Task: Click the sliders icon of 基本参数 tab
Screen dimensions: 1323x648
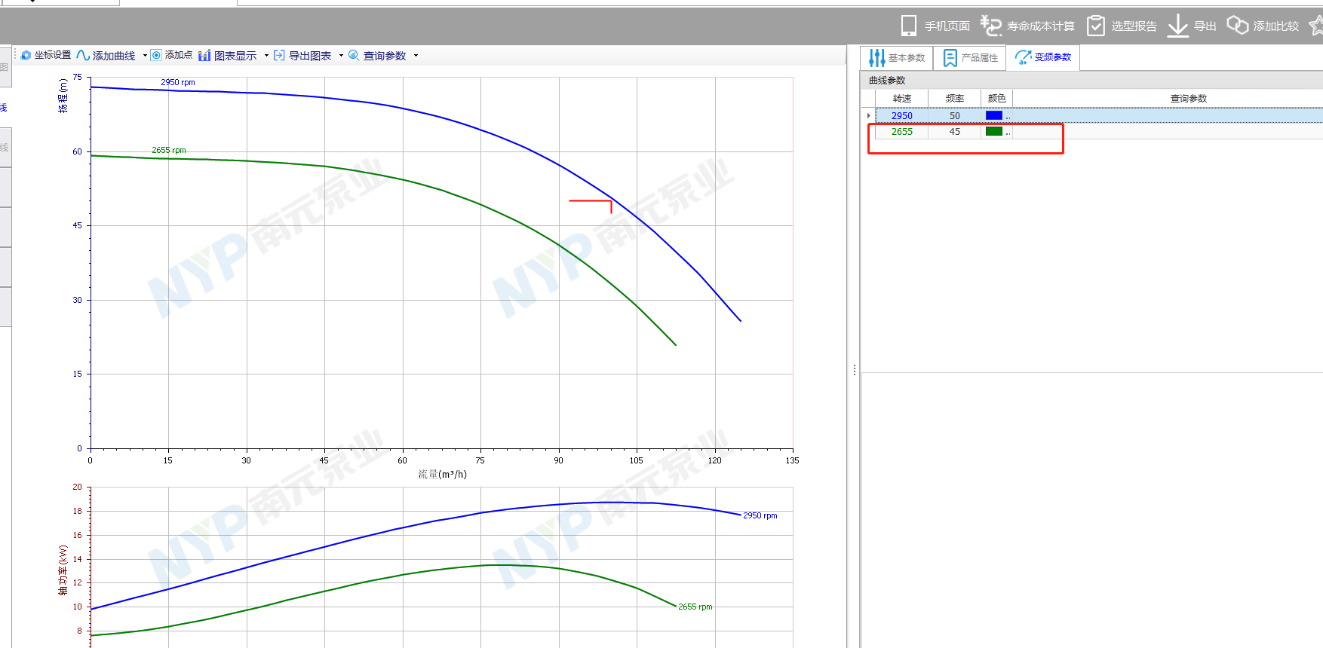Action: (876, 57)
